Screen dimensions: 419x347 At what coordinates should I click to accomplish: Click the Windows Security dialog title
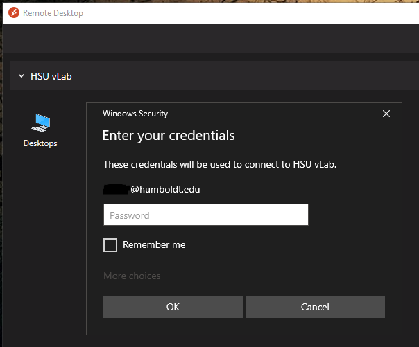click(135, 114)
